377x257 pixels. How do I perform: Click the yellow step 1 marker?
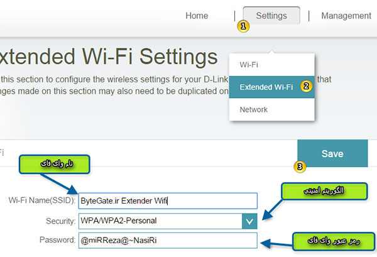click(x=243, y=26)
